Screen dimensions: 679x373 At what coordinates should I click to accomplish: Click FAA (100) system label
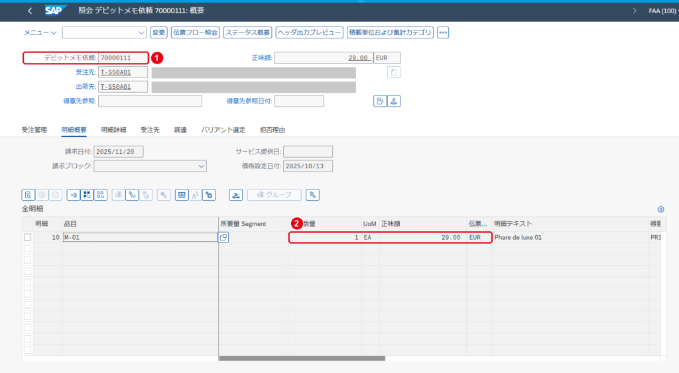(662, 11)
